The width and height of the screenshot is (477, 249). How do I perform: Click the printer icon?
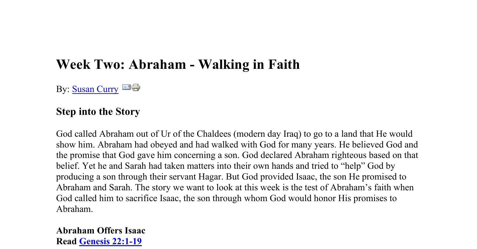pyautogui.click(x=136, y=87)
